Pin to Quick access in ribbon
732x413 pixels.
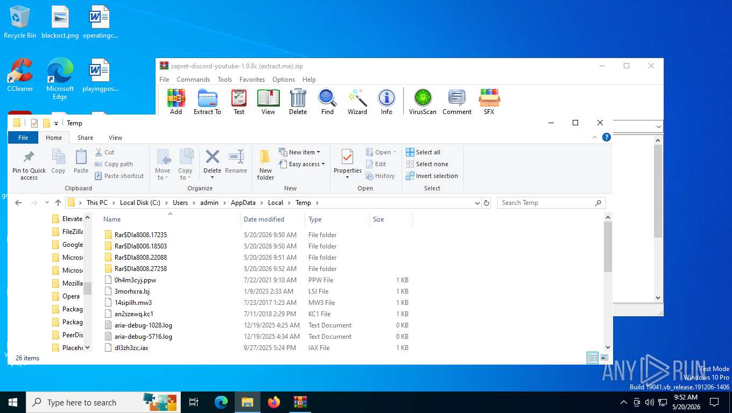click(x=29, y=165)
